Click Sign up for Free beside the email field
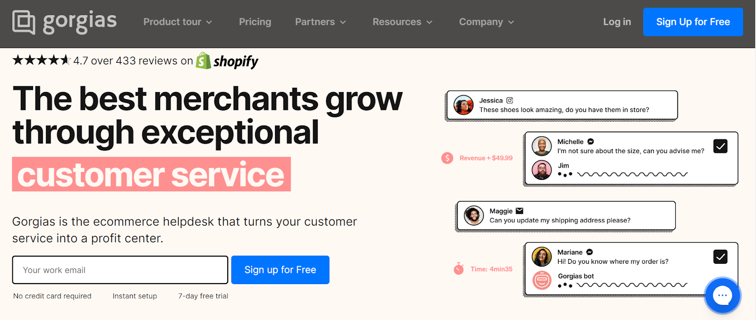 (x=280, y=270)
